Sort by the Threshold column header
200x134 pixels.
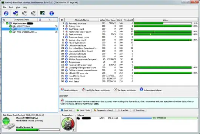coord(128,20)
